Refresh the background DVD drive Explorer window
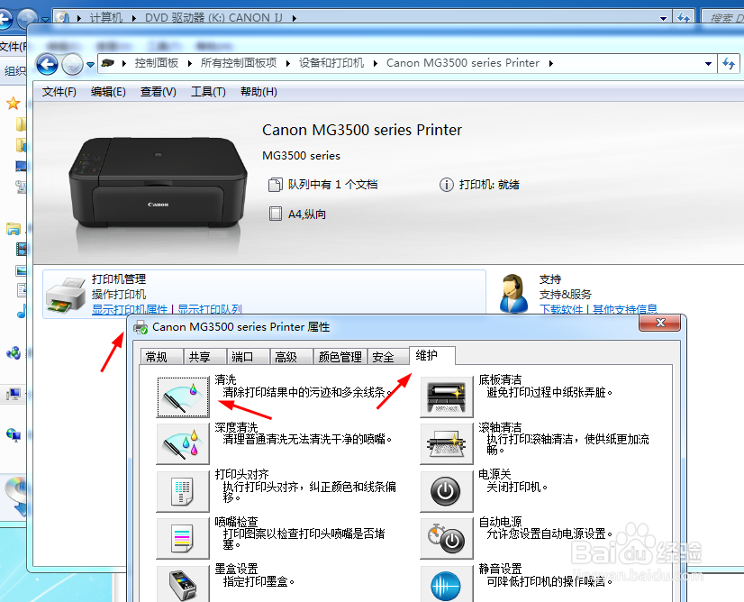 (x=684, y=17)
